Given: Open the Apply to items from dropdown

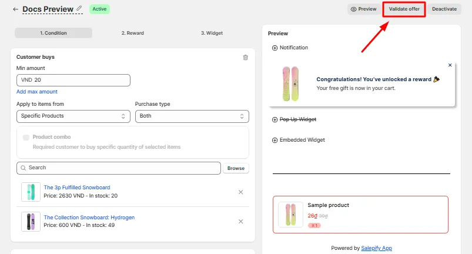Looking at the screenshot, I should [73, 116].
